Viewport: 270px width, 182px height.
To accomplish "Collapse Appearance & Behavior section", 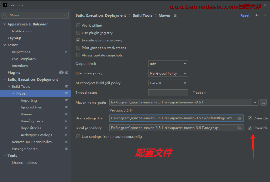I will pos(4,24).
